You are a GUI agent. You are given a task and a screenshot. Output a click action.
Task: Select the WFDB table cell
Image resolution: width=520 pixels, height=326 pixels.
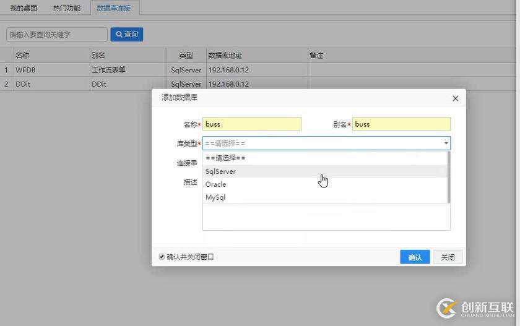pos(51,70)
